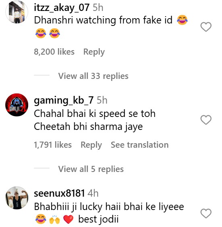Visit the gaming_kb_7 username link

tap(64, 100)
